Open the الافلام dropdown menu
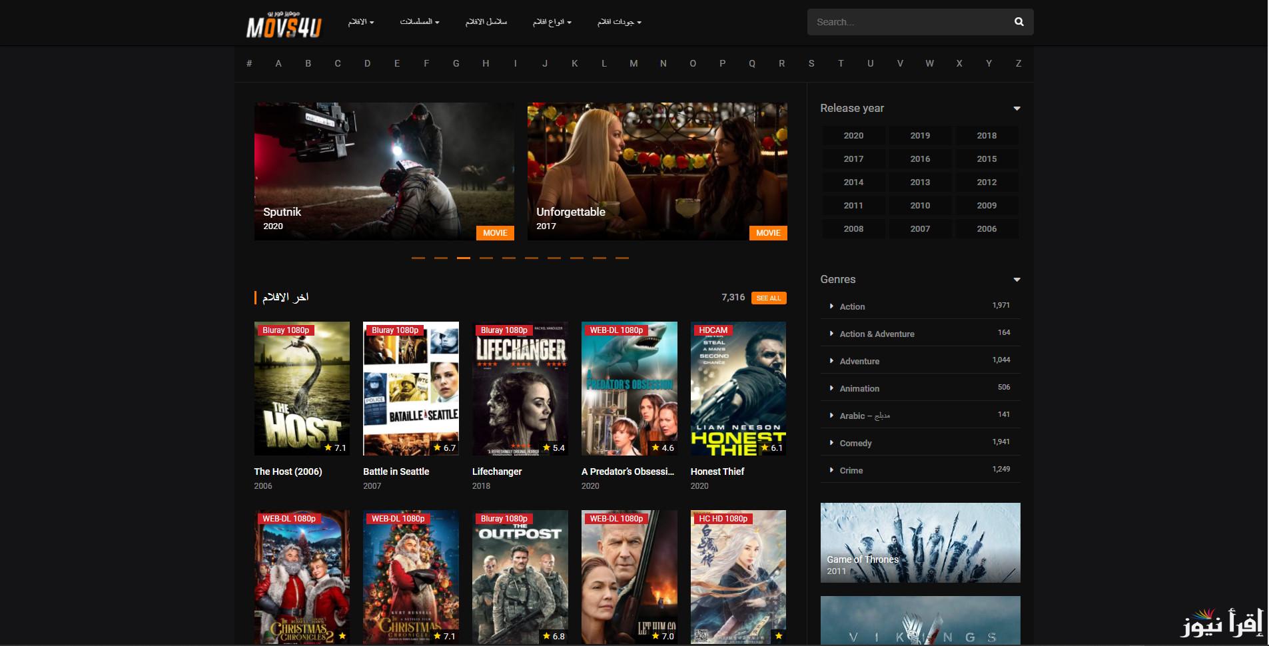Viewport: 1269px width, 646px height. (x=361, y=22)
